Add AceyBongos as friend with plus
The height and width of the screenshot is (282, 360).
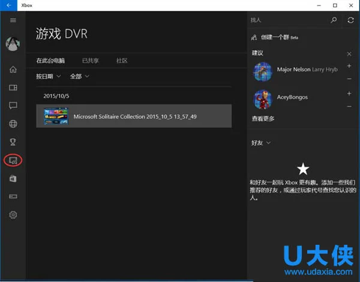click(349, 94)
